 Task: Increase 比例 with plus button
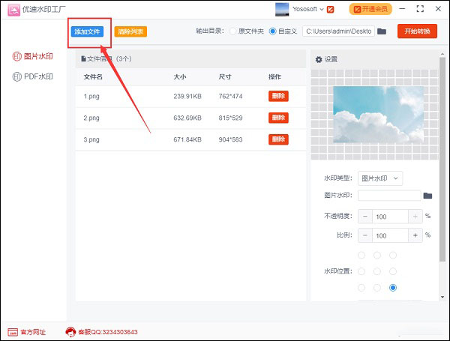(x=415, y=235)
